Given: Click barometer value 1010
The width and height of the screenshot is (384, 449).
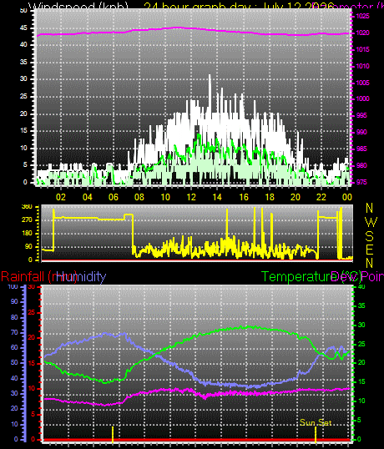Looking at the screenshot, I should (362, 66).
